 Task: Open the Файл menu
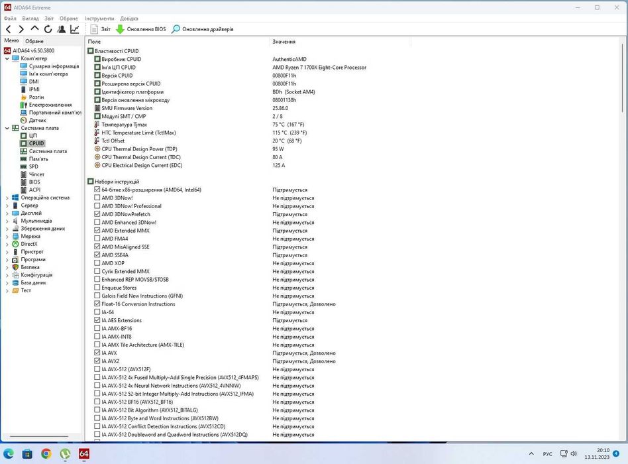(x=10, y=19)
